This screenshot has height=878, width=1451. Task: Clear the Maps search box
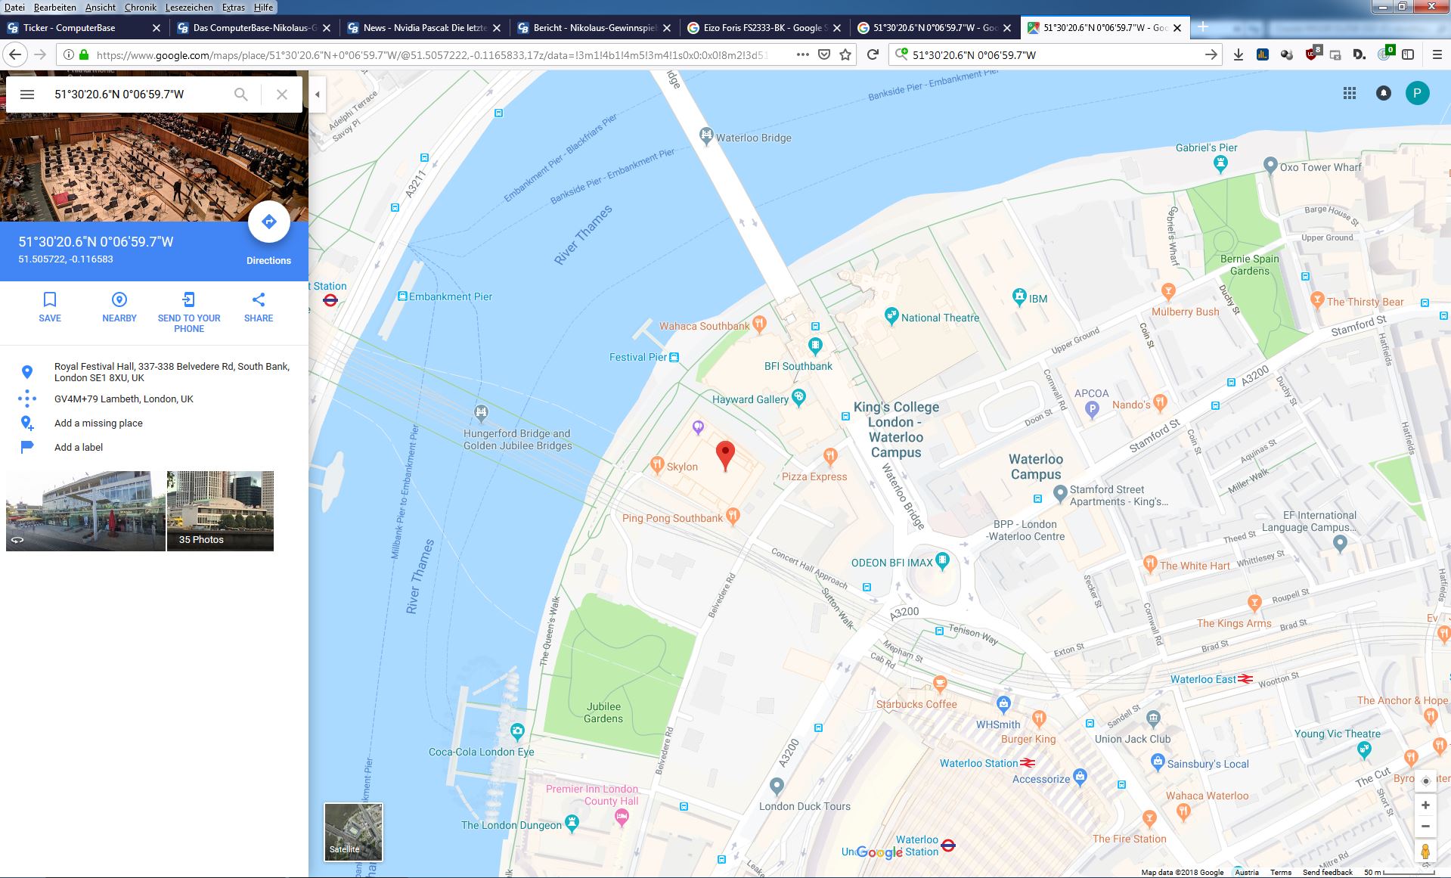coord(282,95)
